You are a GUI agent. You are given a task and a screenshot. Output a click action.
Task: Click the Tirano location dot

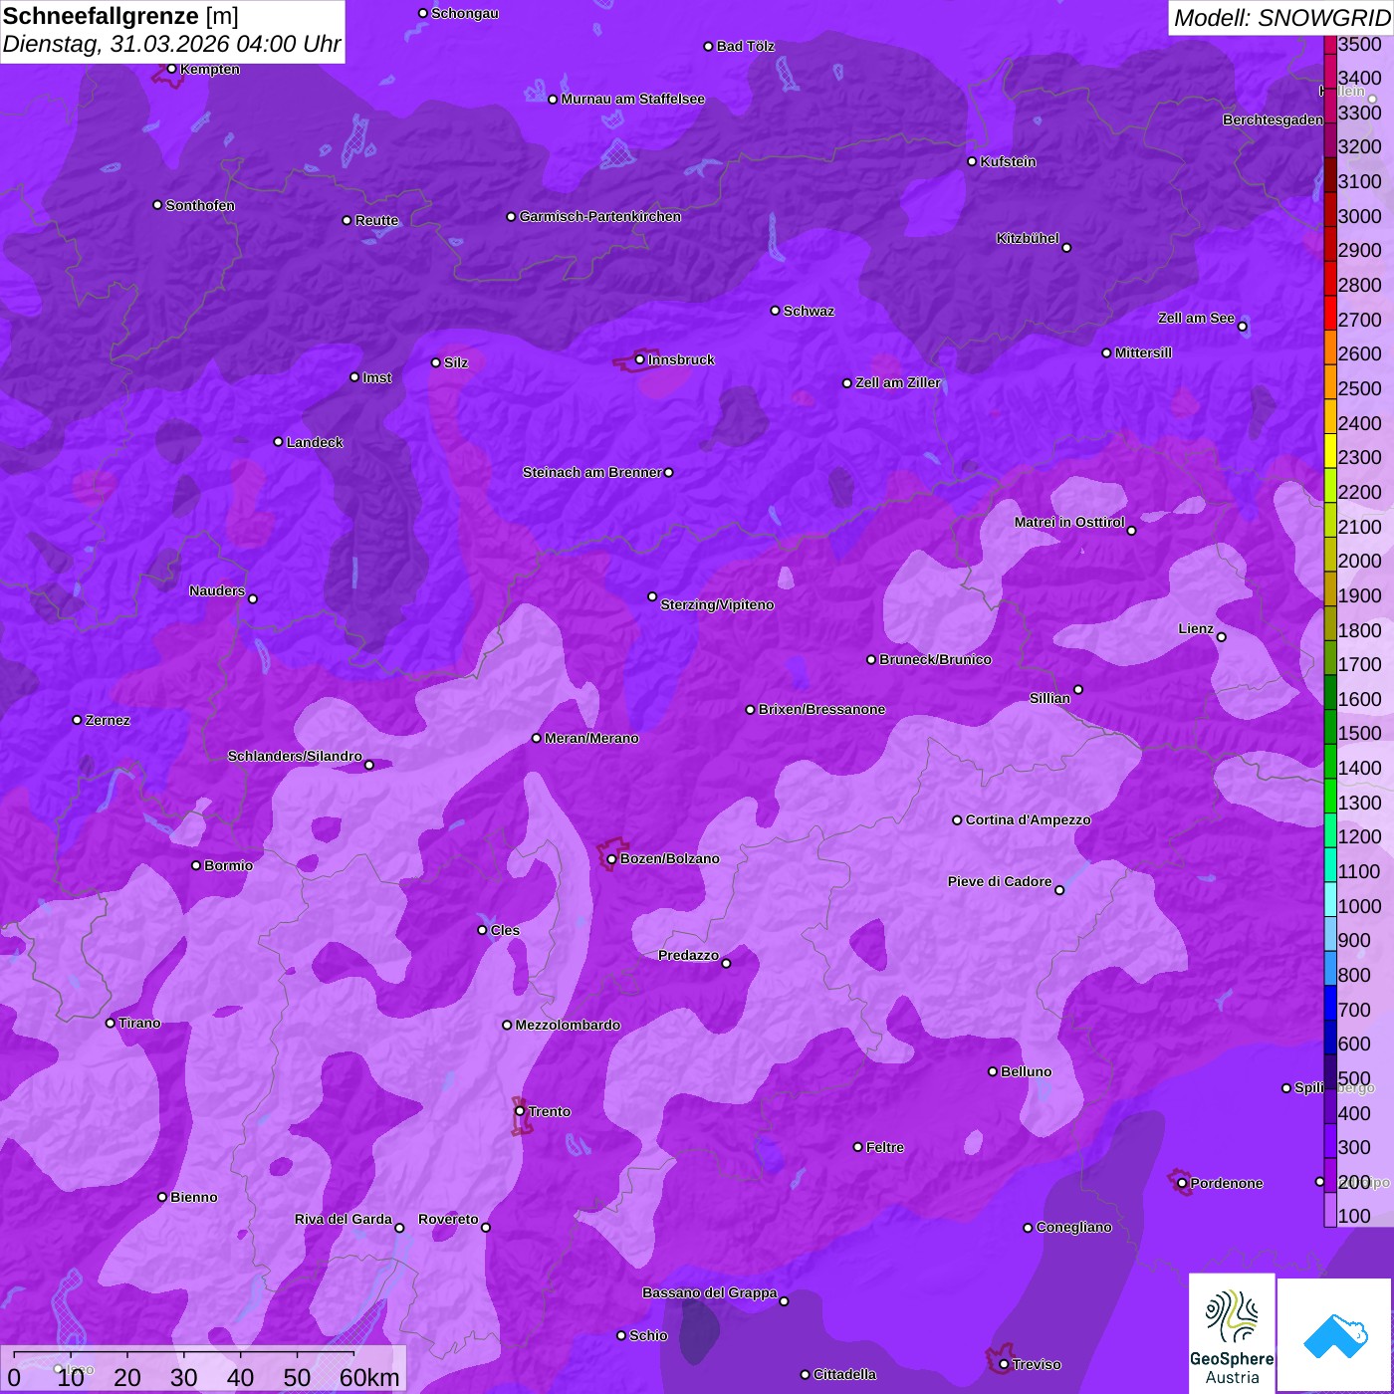tap(111, 1024)
